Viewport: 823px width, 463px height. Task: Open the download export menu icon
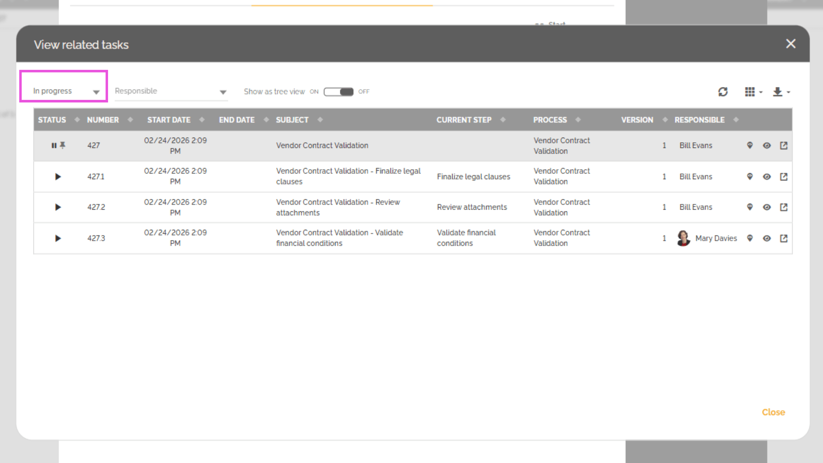coord(777,92)
